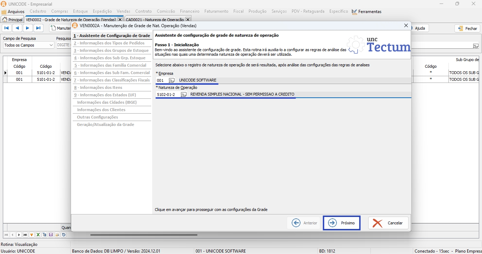Click the Fechar button
Viewport: 482px width, 254px height.
coord(468,29)
